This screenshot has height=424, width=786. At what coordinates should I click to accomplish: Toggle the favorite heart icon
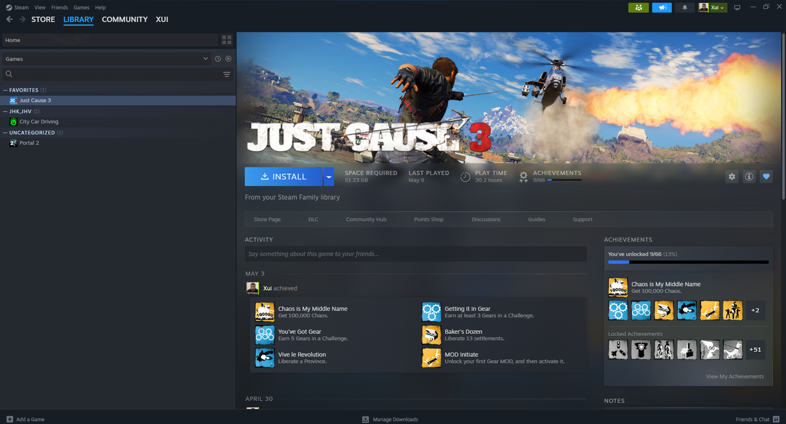pyautogui.click(x=766, y=176)
